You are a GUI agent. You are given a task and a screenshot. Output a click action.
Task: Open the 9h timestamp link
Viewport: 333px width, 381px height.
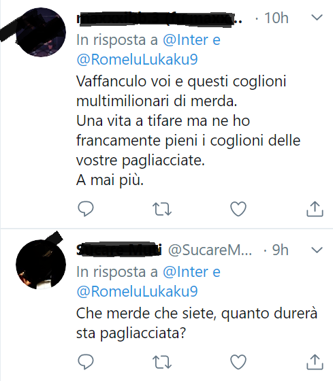coord(280,250)
